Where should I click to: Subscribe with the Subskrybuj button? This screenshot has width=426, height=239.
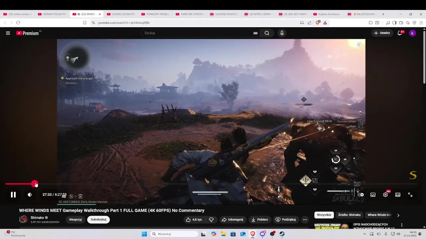point(99,219)
